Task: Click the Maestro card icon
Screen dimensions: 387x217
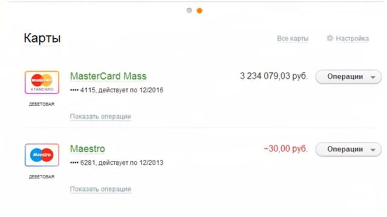Action: [42, 155]
